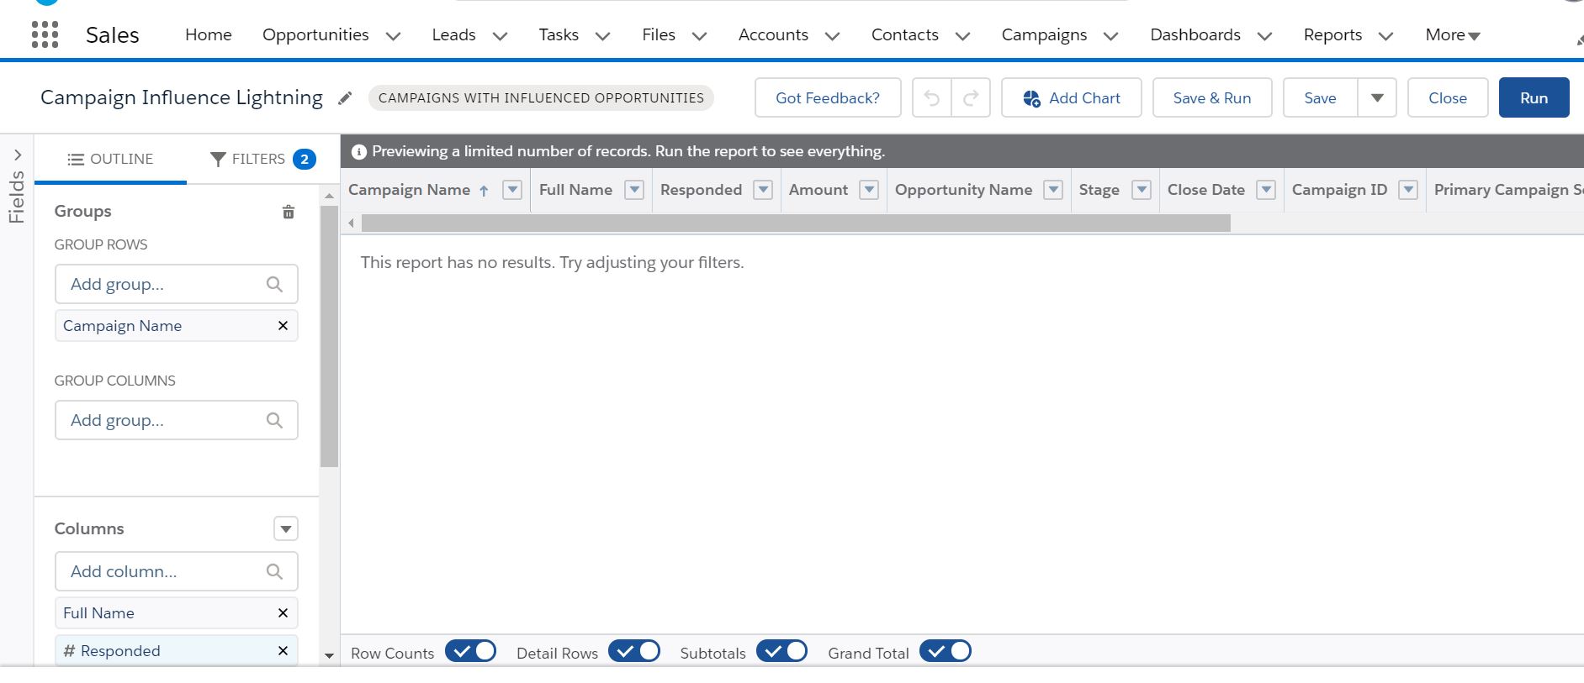Image resolution: width=1584 pixels, height=683 pixels.
Task: Open Close Date column dropdown
Action: [x=1266, y=190]
